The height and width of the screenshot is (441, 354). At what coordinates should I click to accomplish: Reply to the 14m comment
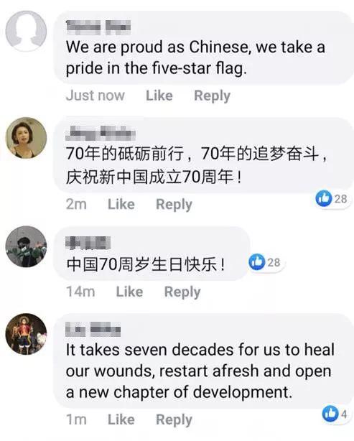click(x=182, y=292)
